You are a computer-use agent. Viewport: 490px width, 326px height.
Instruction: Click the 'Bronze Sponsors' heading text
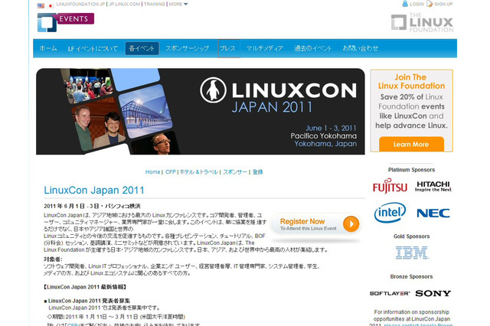point(411,277)
